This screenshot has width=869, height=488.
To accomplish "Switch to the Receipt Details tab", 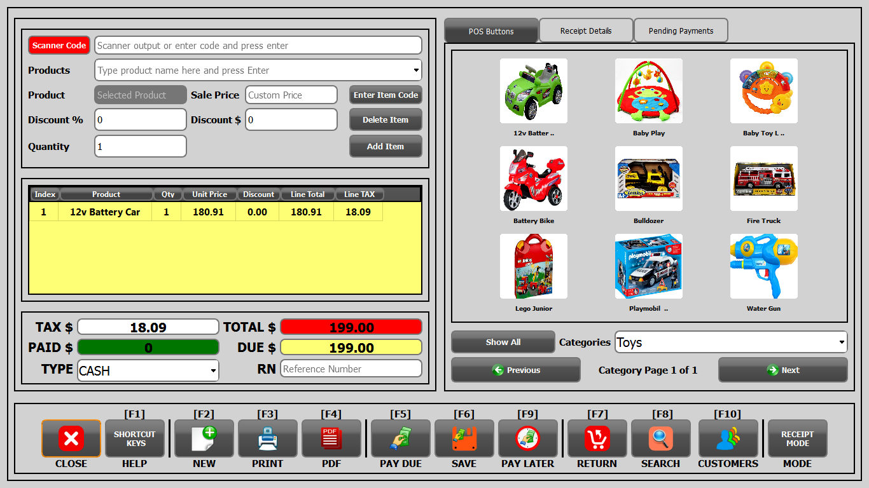I will tap(585, 30).
